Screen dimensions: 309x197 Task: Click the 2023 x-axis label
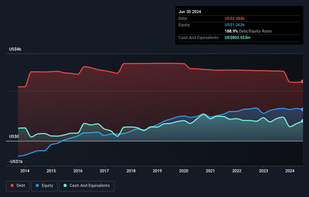tap(263, 171)
